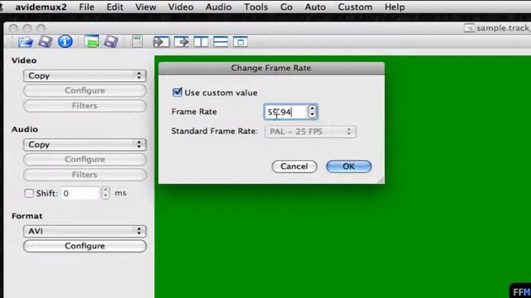This screenshot has height=298, width=531.
Task: Open the View menu
Action: click(146, 7)
